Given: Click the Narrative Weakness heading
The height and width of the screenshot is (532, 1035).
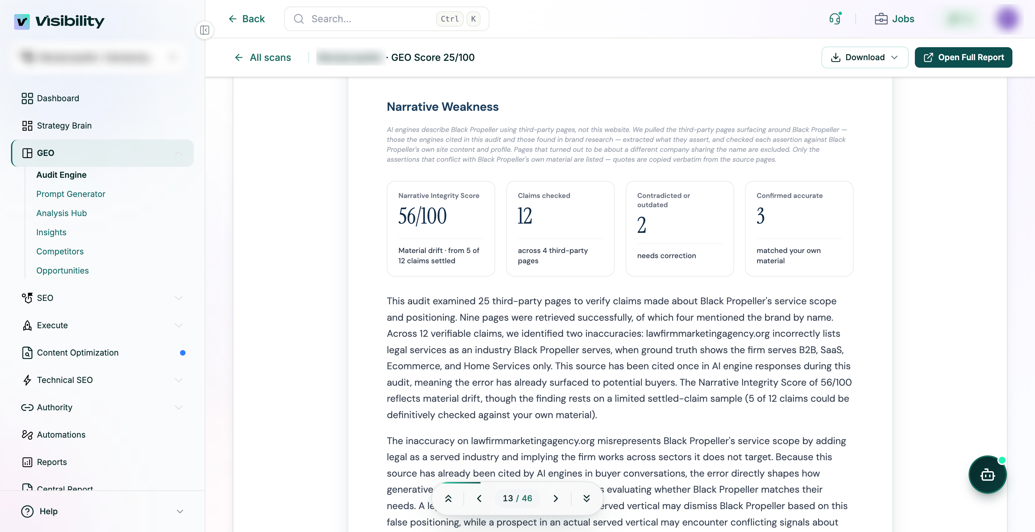Looking at the screenshot, I should pyautogui.click(x=442, y=107).
